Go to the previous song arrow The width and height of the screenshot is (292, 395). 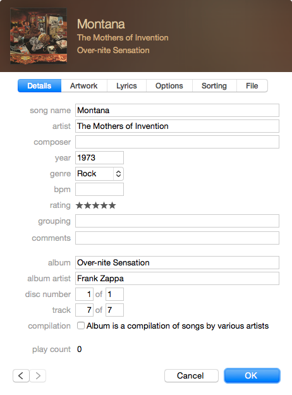click(x=21, y=375)
